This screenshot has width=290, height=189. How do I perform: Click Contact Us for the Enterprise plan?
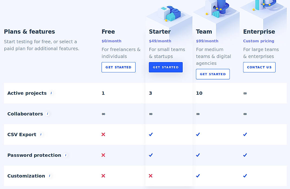[259, 67]
